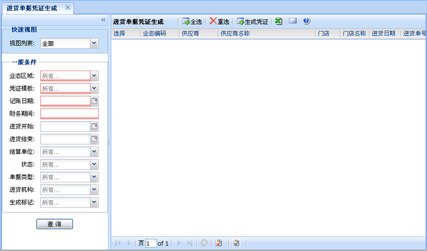Expand the 单据类型 dropdown

94,177
